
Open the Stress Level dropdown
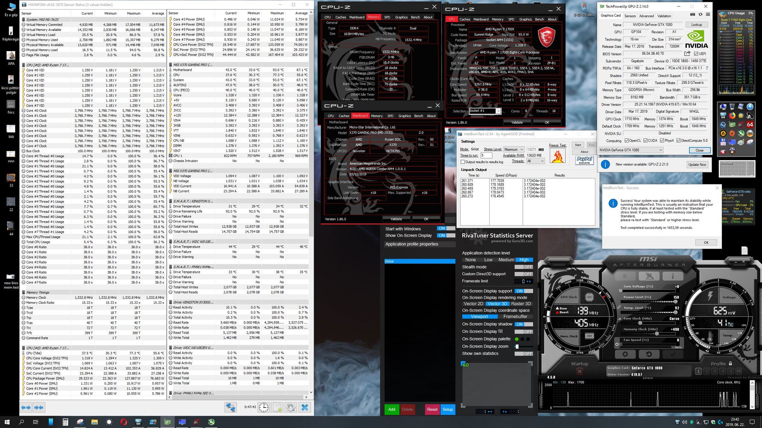[x=514, y=150]
